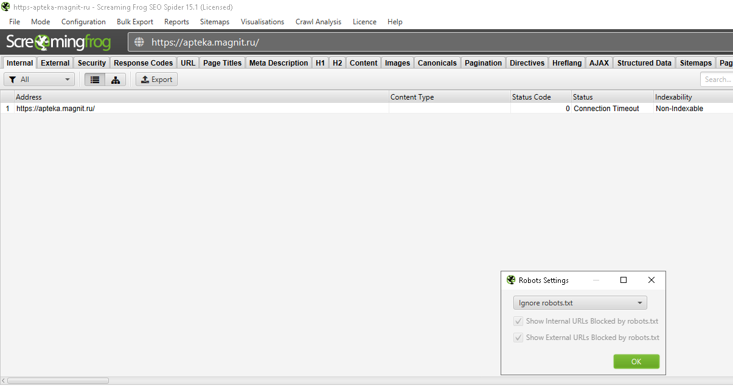This screenshot has width=733, height=391.
Task: Open the Ignore robots.txt dropdown
Action: pos(580,303)
